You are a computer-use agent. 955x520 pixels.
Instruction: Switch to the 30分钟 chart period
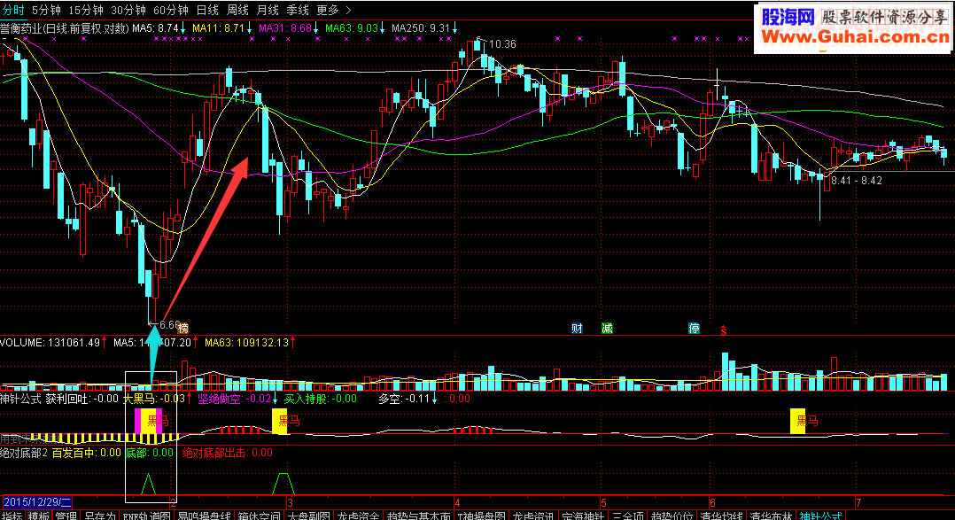[128, 11]
